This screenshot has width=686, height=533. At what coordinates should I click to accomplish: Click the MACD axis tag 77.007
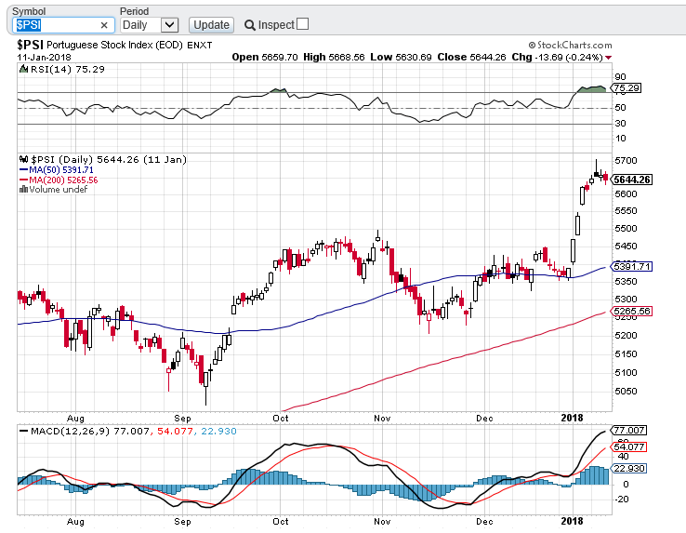point(628,430)
